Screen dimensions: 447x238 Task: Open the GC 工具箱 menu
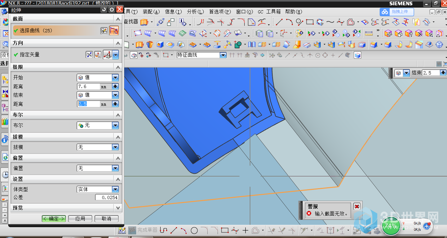[x=269, y=12]
